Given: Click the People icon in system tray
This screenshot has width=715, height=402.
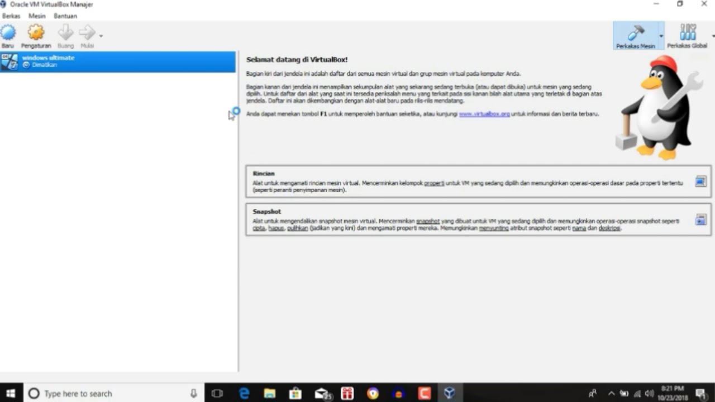Looking at the screenshot, I should click(x=593, y=393).
